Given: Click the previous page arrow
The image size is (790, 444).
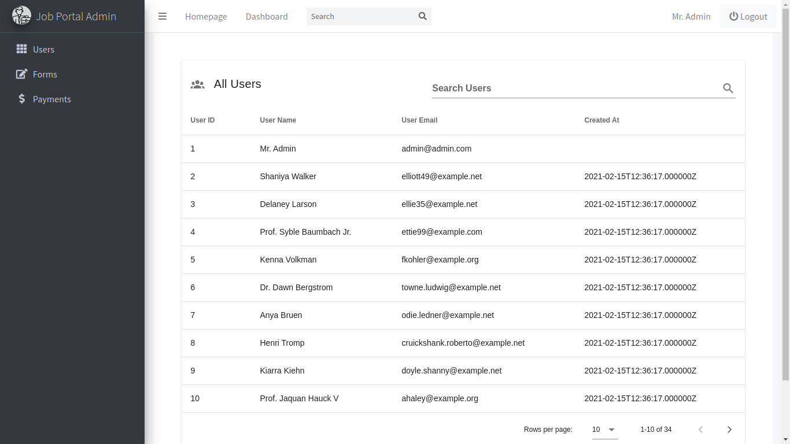Looking at the screenshot, I should click(700, 430).
